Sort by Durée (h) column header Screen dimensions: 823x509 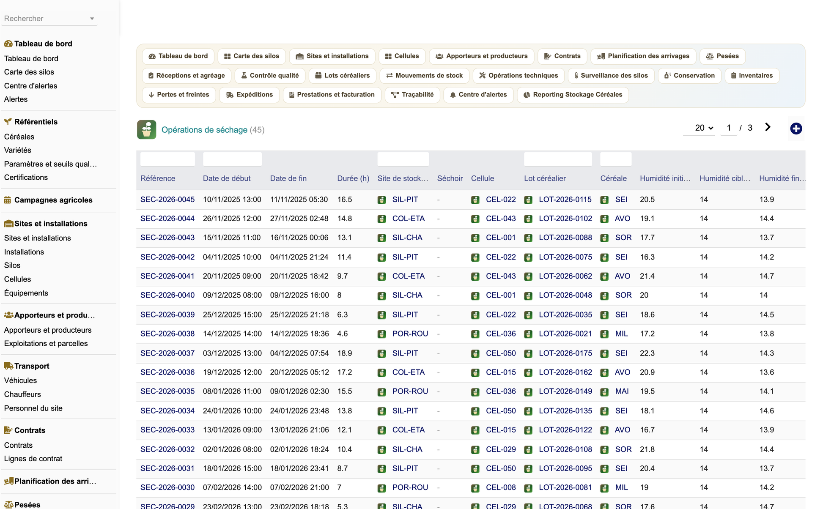[353, 178]
